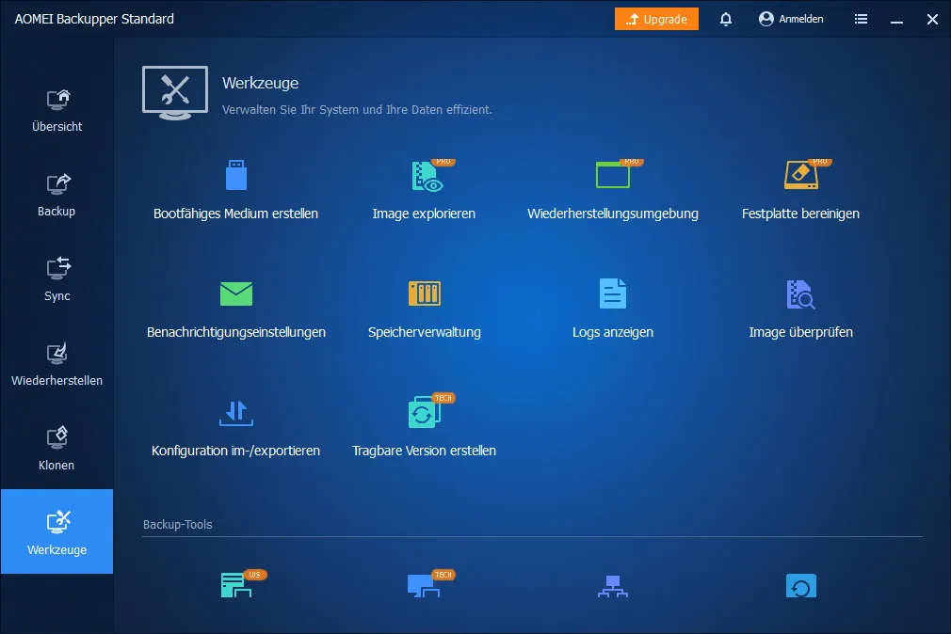
Task: Select Festplatte bereinigen tool
Action: coord(800,177)
